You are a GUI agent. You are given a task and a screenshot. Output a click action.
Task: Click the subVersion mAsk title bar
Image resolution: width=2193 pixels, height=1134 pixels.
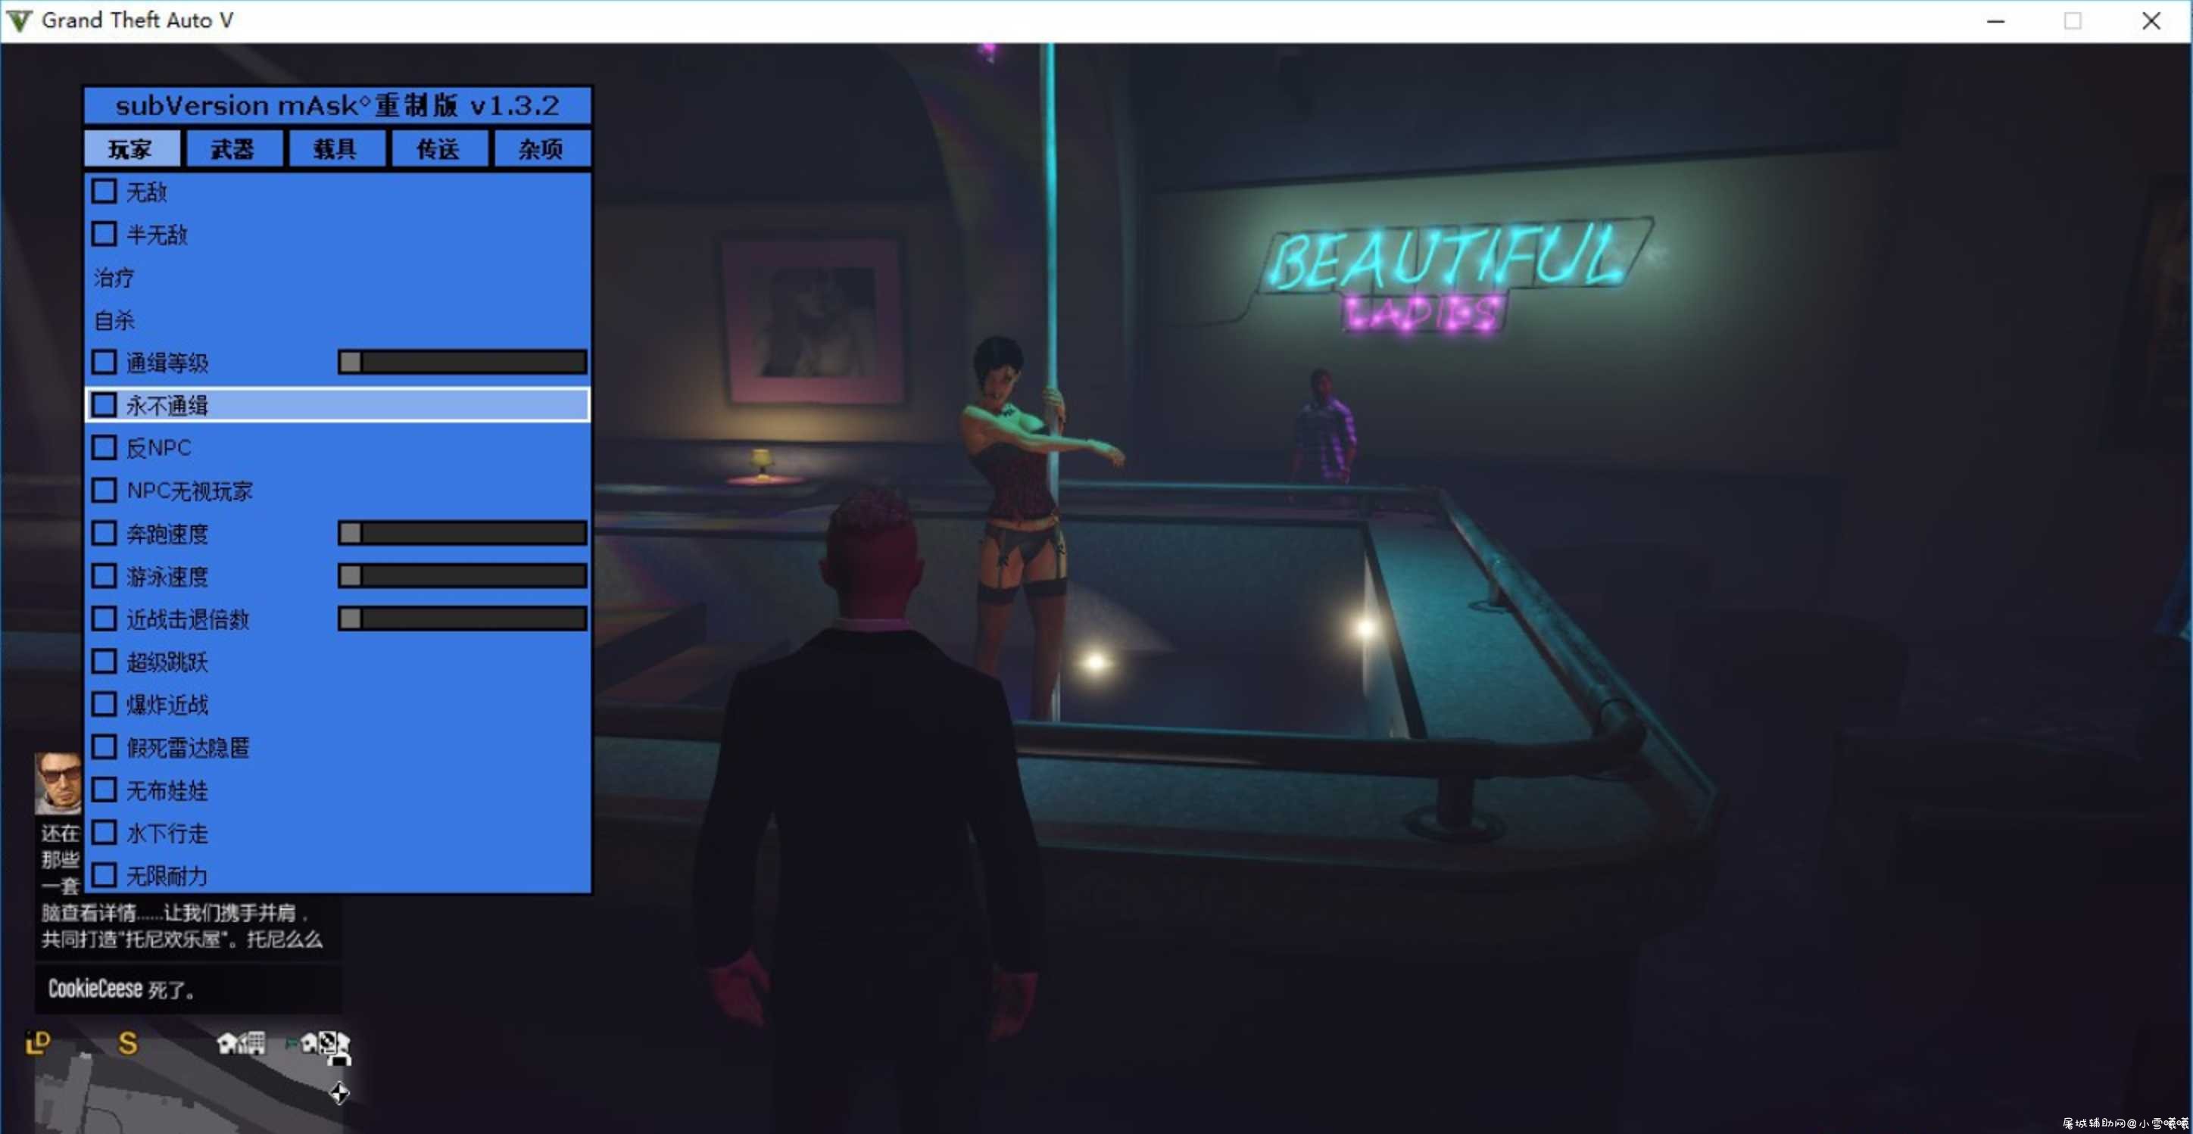click(x=338, y=105)
